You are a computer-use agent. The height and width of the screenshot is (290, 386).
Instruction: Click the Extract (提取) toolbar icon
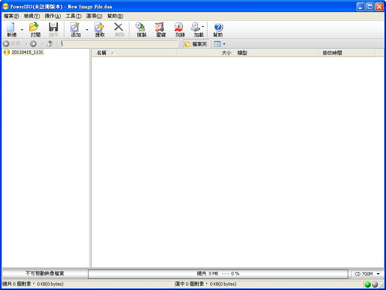(x=100, y=30)
